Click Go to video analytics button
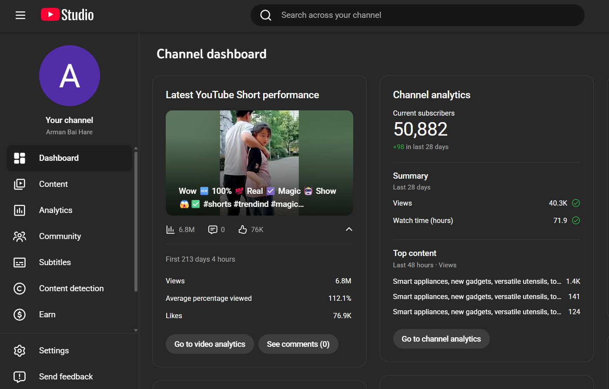The image size is (609, 389). (210, 344)
